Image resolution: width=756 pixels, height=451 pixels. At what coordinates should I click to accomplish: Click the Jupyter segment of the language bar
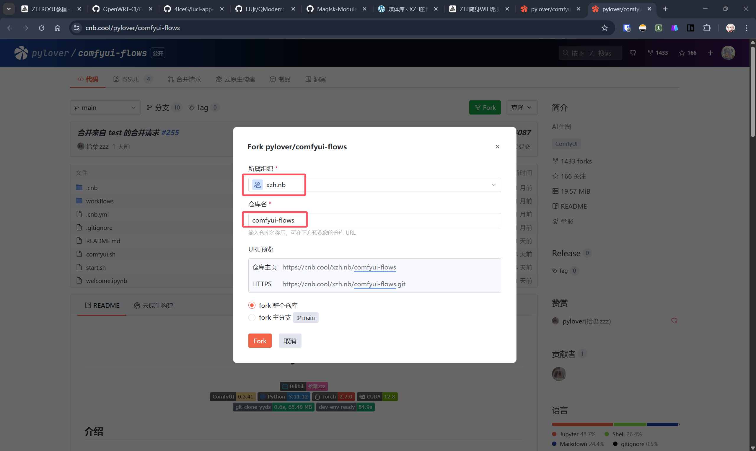point(582,424)
